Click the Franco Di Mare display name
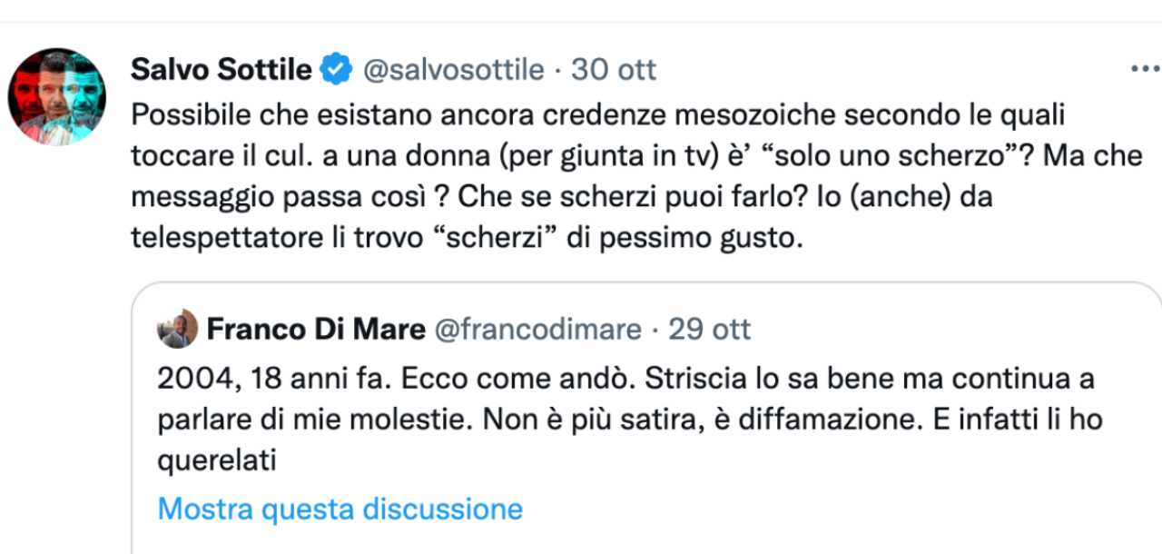 (315, 329)
